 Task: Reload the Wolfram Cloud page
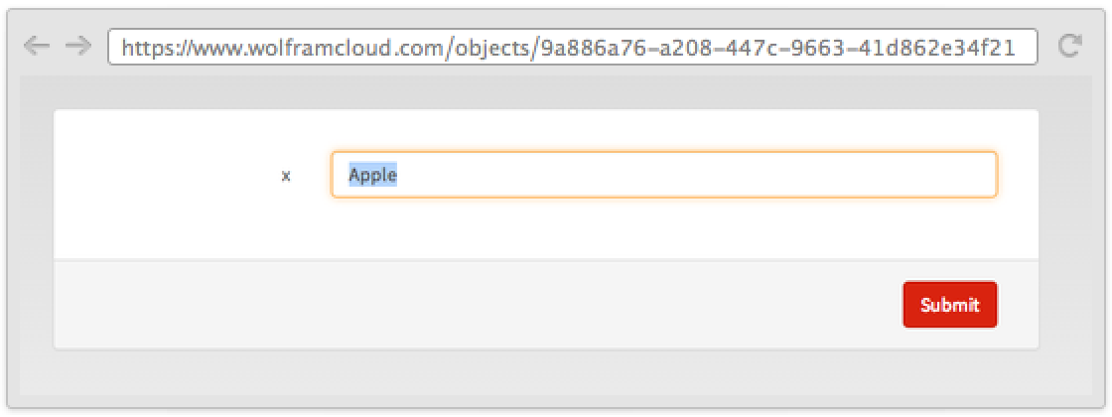1068,47
